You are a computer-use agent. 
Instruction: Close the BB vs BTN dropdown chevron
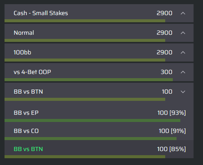click(x=183, y=92)
